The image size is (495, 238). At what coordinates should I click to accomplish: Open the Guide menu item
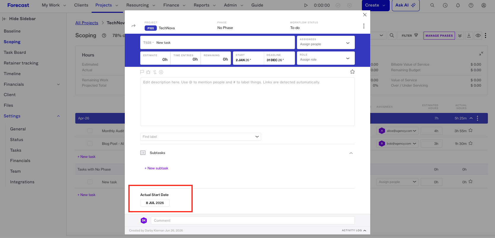(257, 5)
